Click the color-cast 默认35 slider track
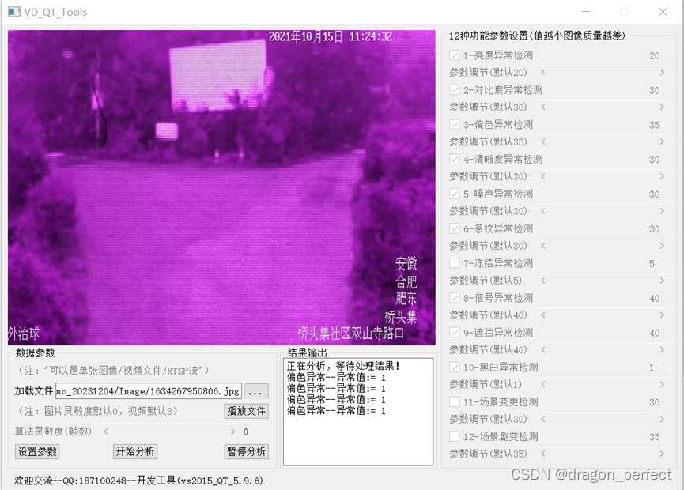The width and height of the screenshot is (684, 490). 603,141
